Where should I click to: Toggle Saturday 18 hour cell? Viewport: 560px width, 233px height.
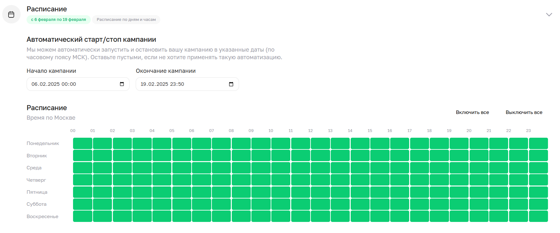coord(439,204)
